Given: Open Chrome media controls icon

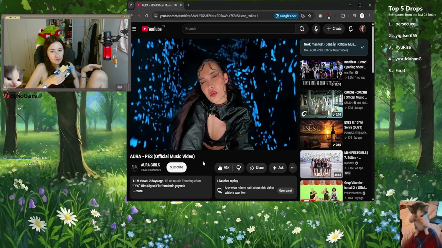Looking at the screenshot, I should coord(354,16).
